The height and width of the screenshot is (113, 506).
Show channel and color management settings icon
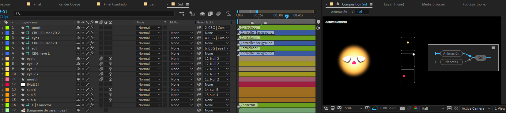[416, 108]
